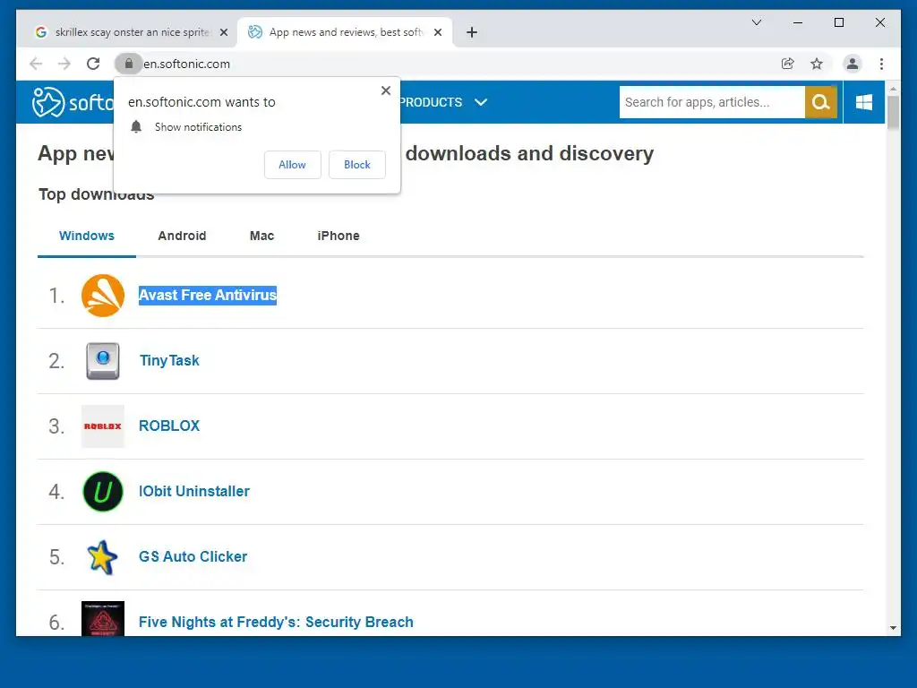Open the TinyTask link

coord(169,361)
